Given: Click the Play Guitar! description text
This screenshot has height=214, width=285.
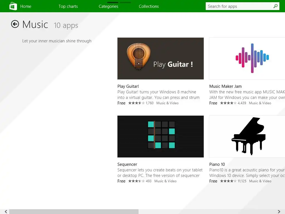Looking at the screenshot, I should (158, 95).
